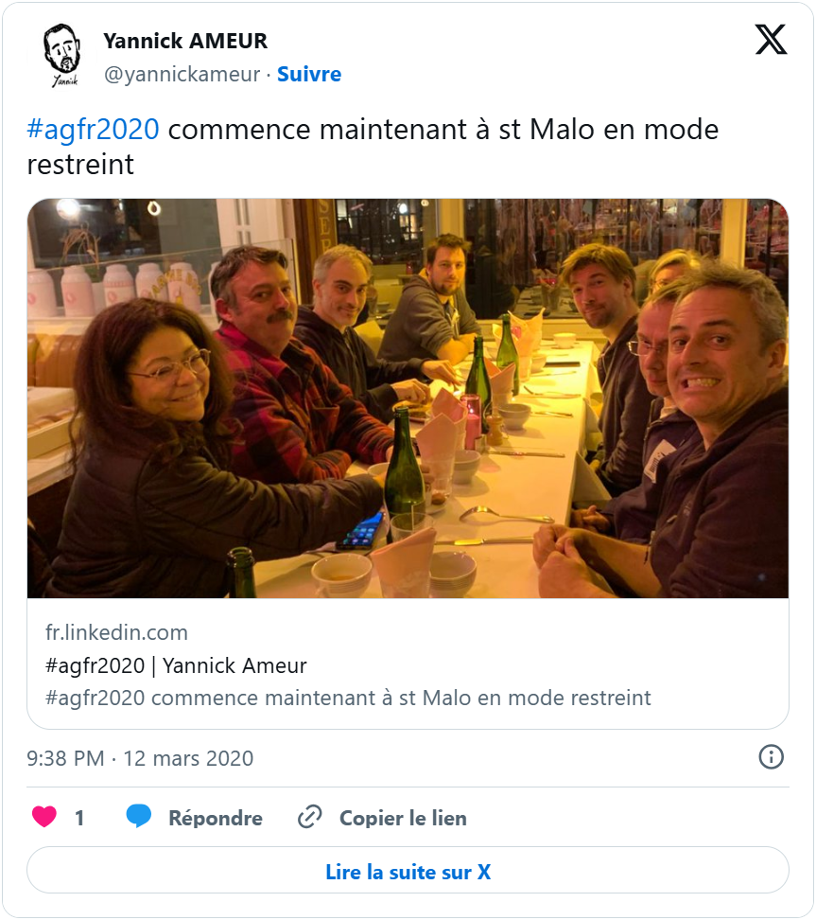Click the 9:38 PM · 12 mars 2020 timestamp
The height and width of the screenshot is (920, 816).
(x=140, y=758)
